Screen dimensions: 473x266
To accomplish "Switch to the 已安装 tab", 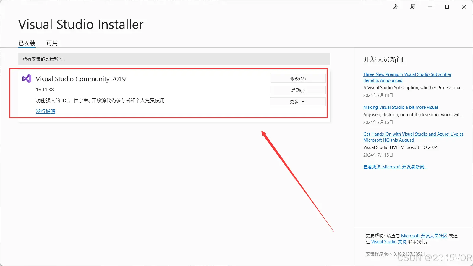I will point(27,43).
